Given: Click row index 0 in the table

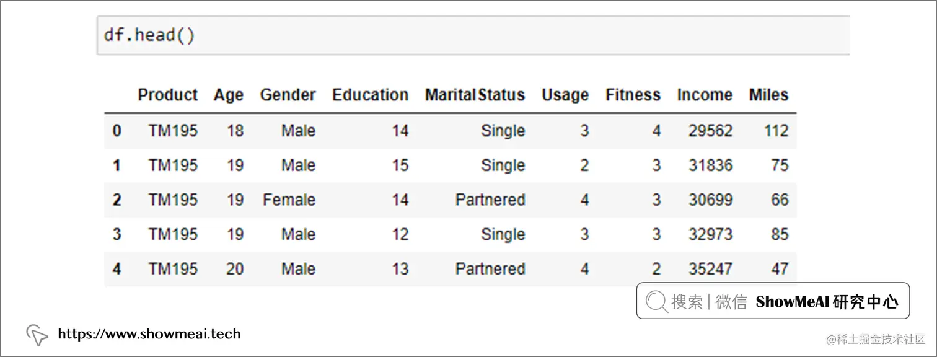Looking at the screenshot, I should 117,131.
